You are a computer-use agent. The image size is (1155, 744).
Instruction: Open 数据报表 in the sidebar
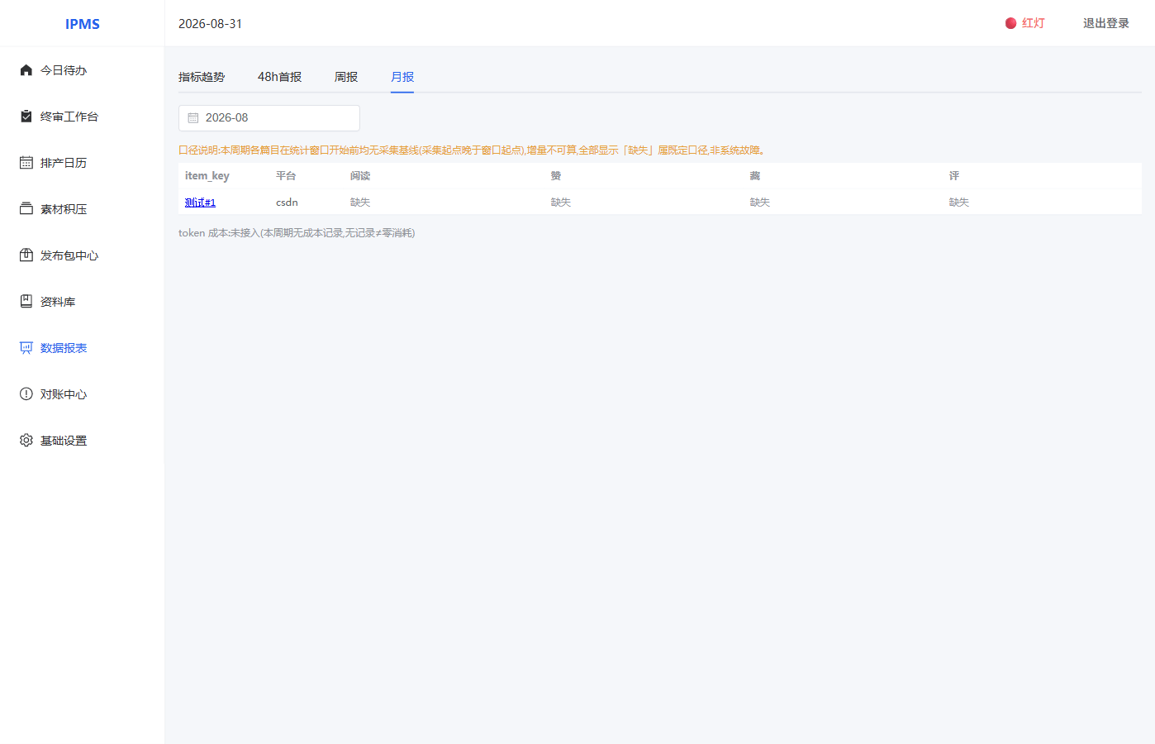(x=83, y=348)
